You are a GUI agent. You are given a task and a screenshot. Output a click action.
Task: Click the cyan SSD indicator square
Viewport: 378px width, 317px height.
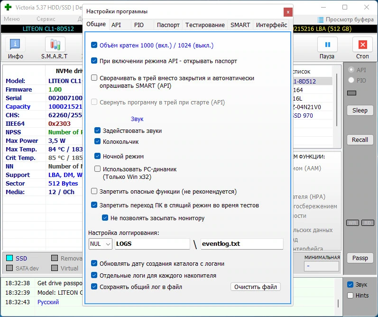(x=9, y=258)
